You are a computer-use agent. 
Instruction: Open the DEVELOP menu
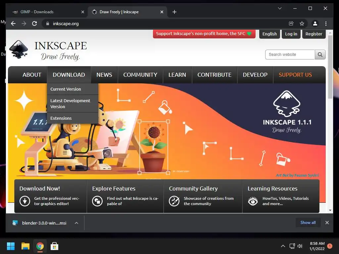[255, 75]
